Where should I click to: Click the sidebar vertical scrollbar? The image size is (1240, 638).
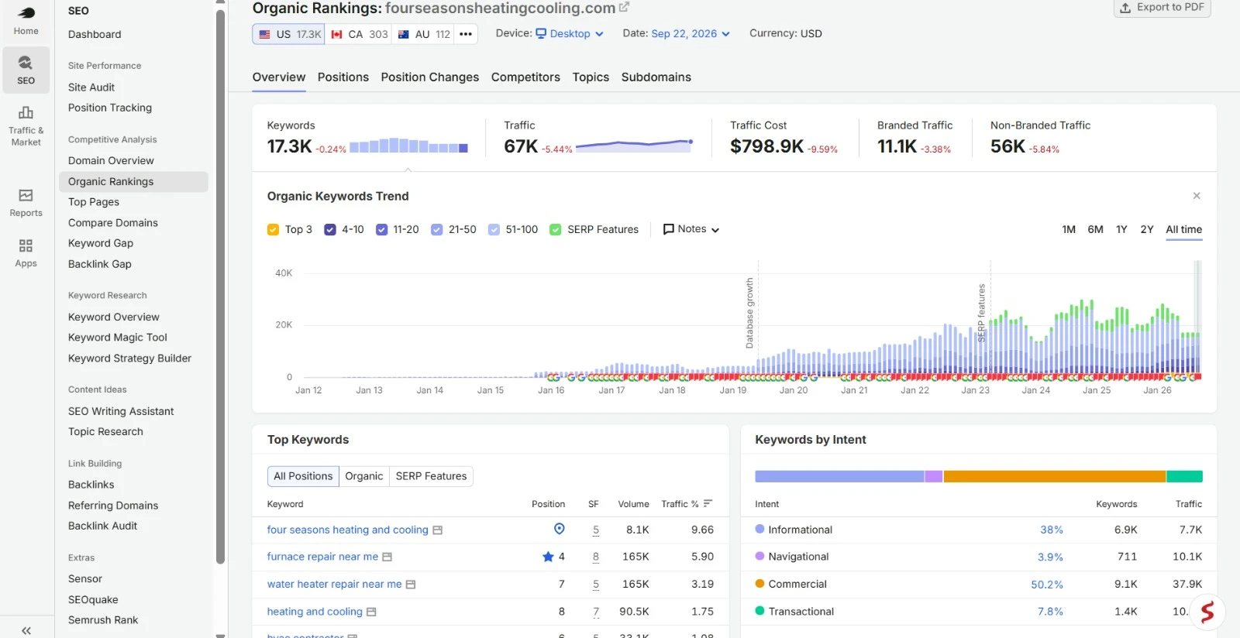[x=220, y=286]
